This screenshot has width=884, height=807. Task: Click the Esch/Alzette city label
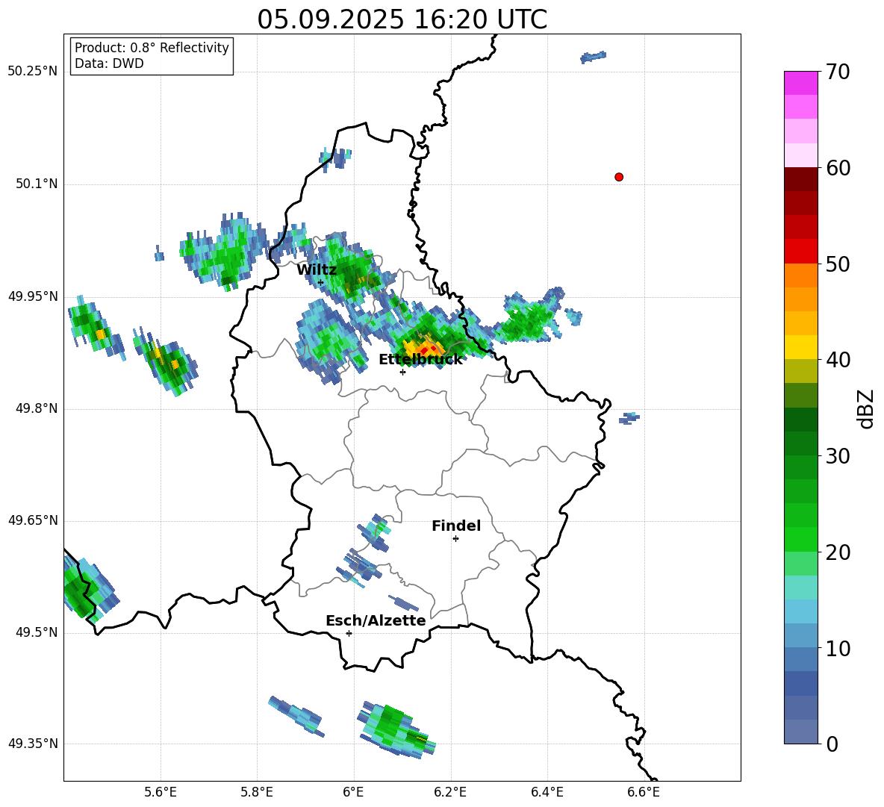[x=376, y=620]
